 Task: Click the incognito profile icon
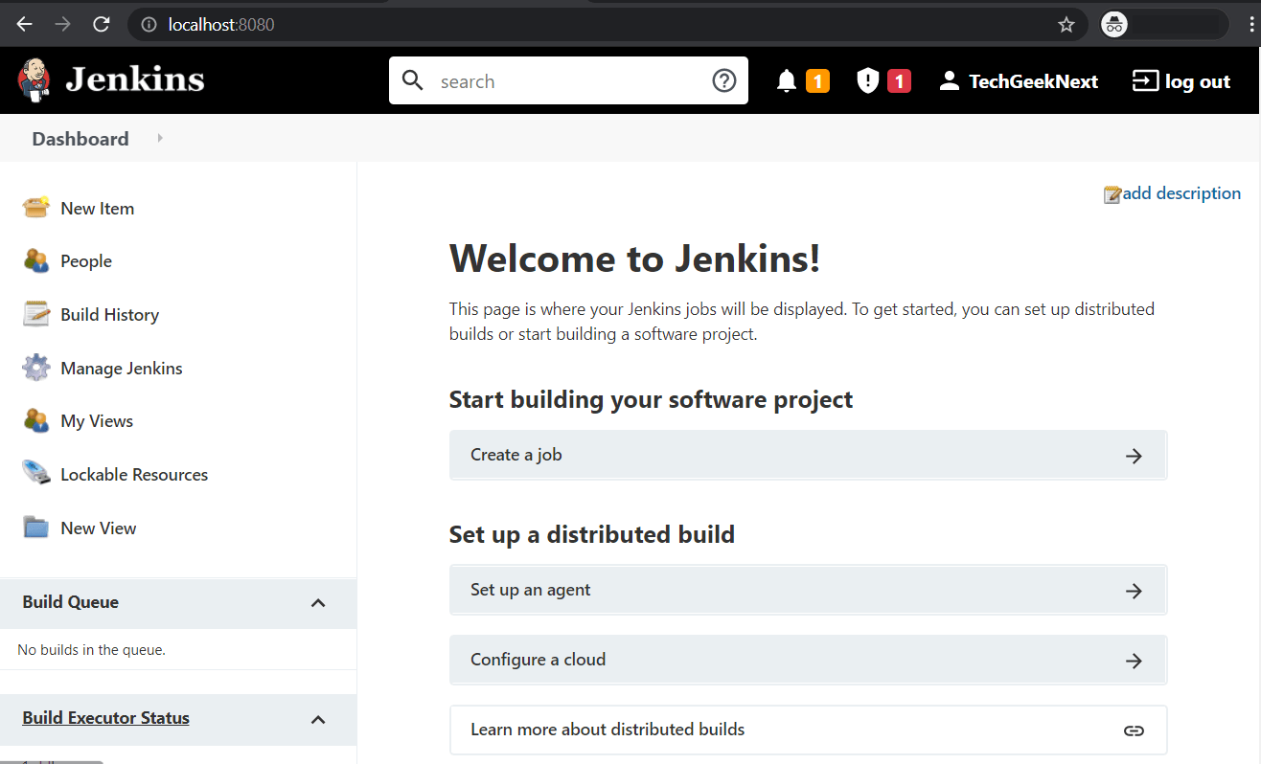tap(1113, 25)
